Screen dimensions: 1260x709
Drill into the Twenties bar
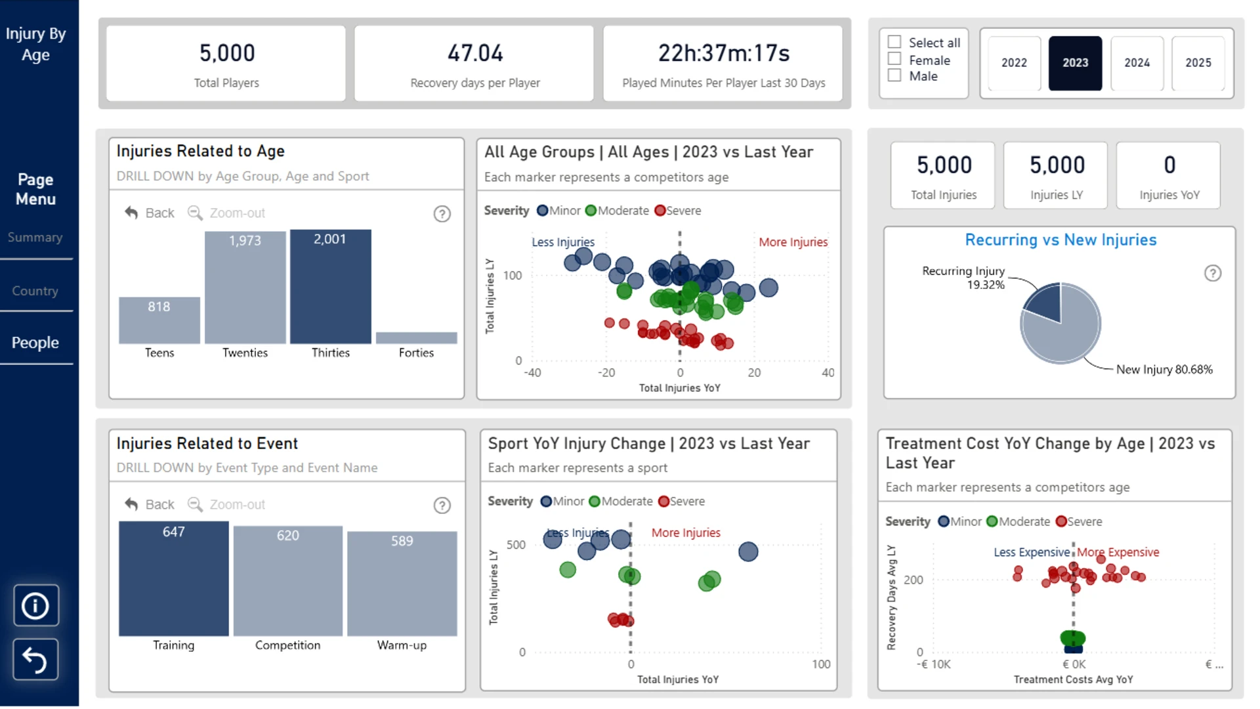point(245,288)
